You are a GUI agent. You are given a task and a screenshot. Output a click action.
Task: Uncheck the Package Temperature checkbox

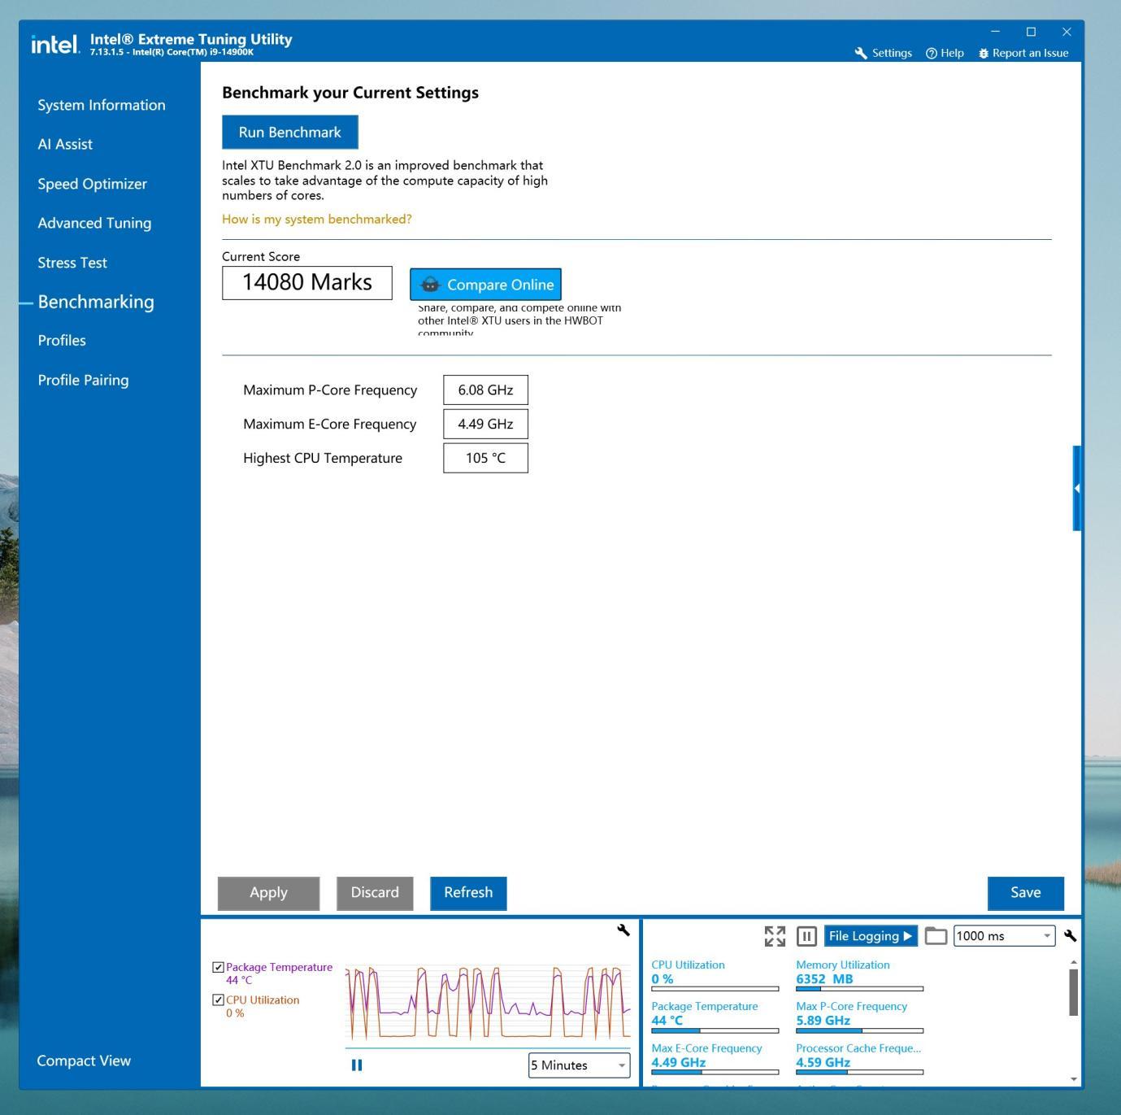point(218,967)
